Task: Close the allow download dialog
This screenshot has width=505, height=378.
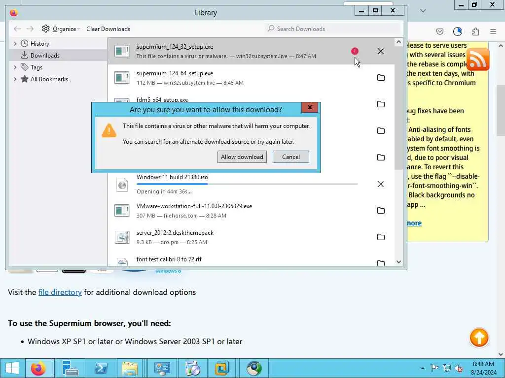Action: tap(310, 107)
